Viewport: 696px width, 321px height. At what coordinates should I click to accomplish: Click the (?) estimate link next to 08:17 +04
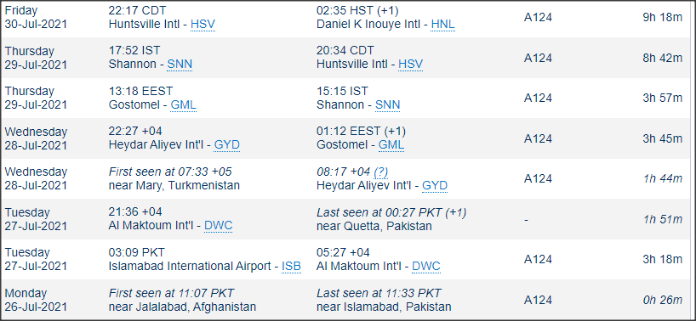point(381,172)
